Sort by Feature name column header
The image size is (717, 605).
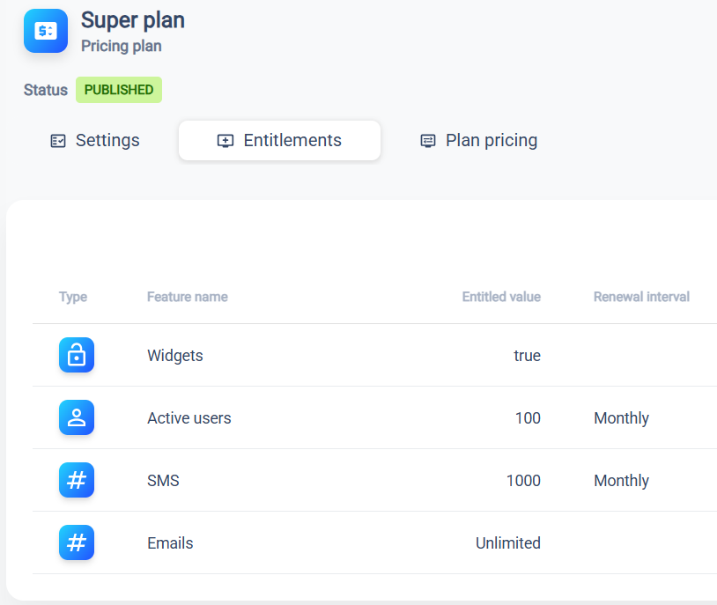click(188, 297)
